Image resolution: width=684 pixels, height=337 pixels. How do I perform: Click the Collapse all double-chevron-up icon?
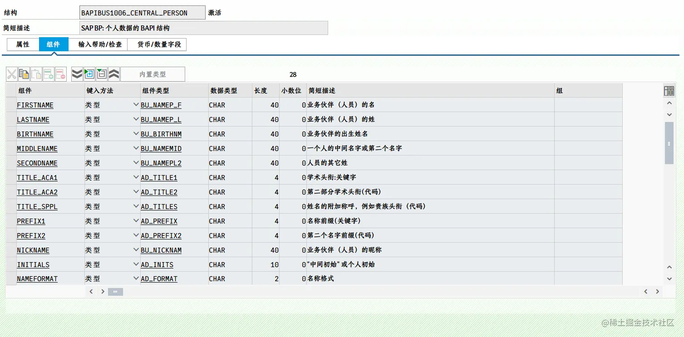pyautogui.click(x=114, y=74)
